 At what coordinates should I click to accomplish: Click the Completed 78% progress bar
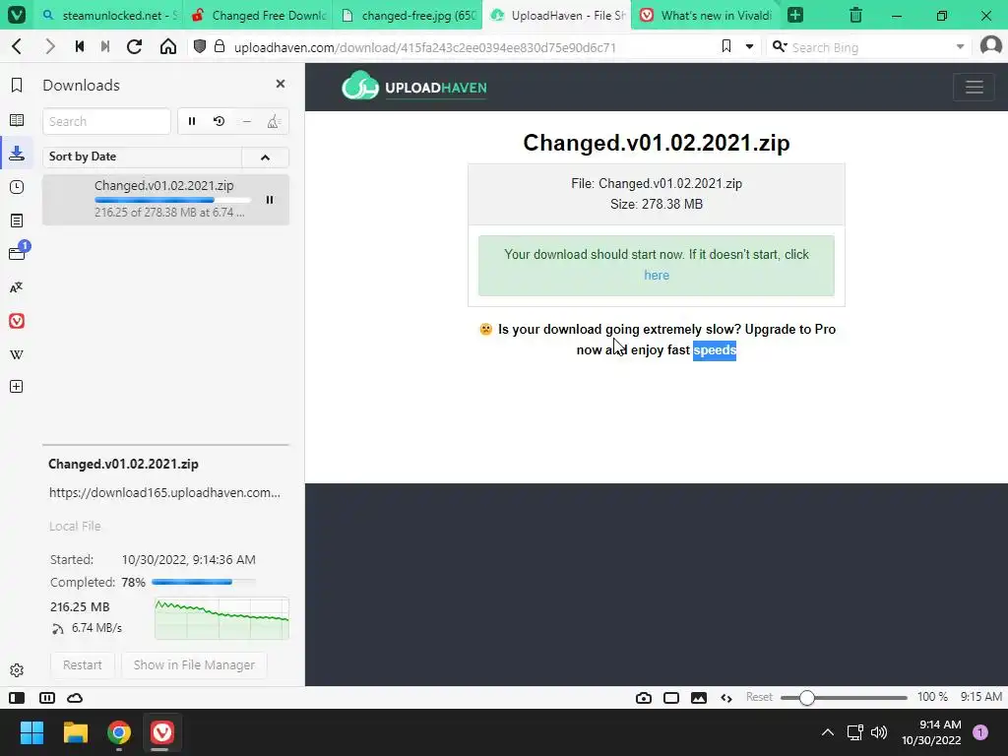203,582
